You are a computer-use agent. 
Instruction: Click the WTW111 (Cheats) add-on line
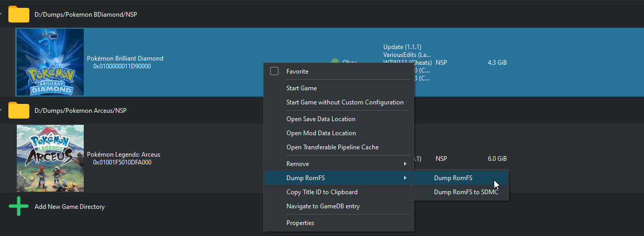pos(407,63)
